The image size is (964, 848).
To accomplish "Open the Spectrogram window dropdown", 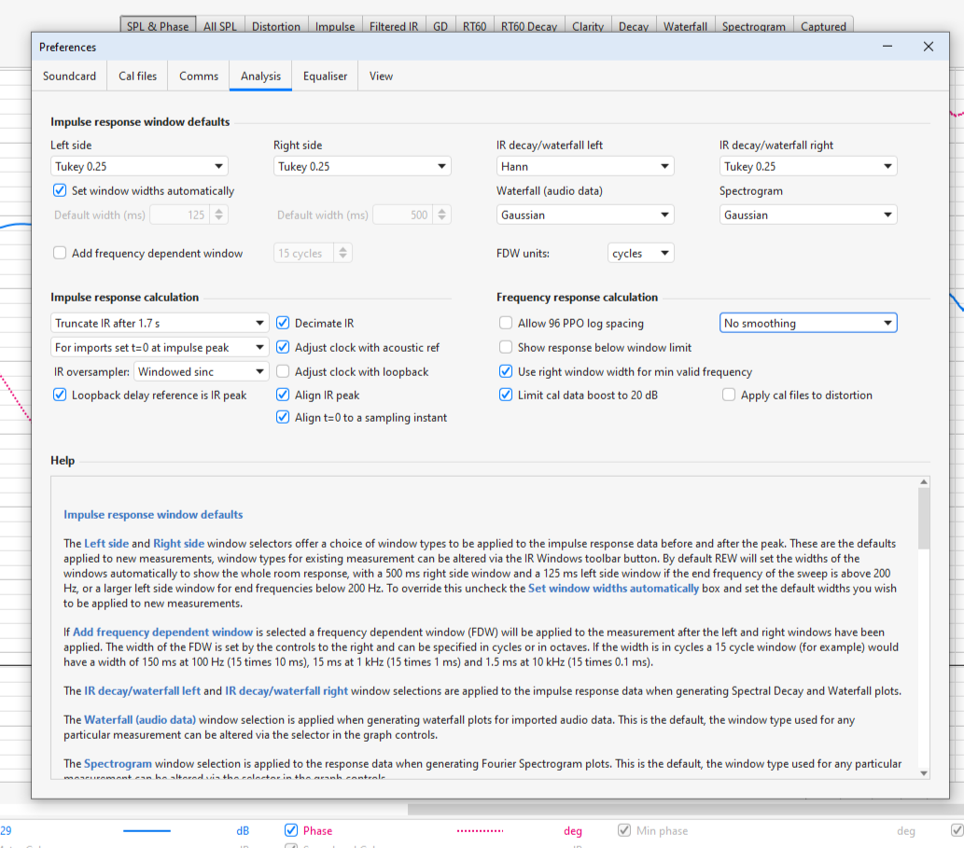I will tap(808, 215).
